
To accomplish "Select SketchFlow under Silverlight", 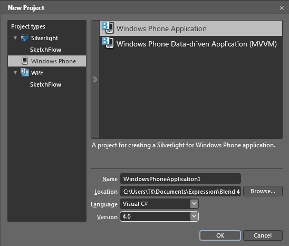I will click(46, 50).
